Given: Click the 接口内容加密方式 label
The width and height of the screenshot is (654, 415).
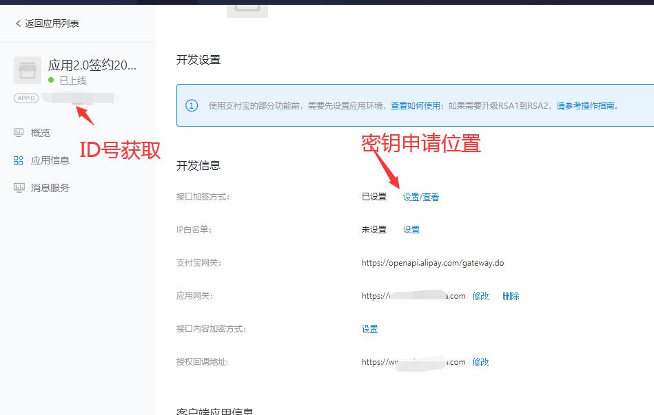Looking at the screenshot, I should 211,329.
